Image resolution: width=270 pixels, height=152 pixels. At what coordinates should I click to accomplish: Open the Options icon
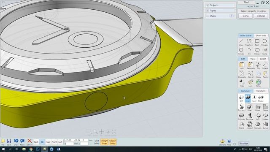click(222, 142)
